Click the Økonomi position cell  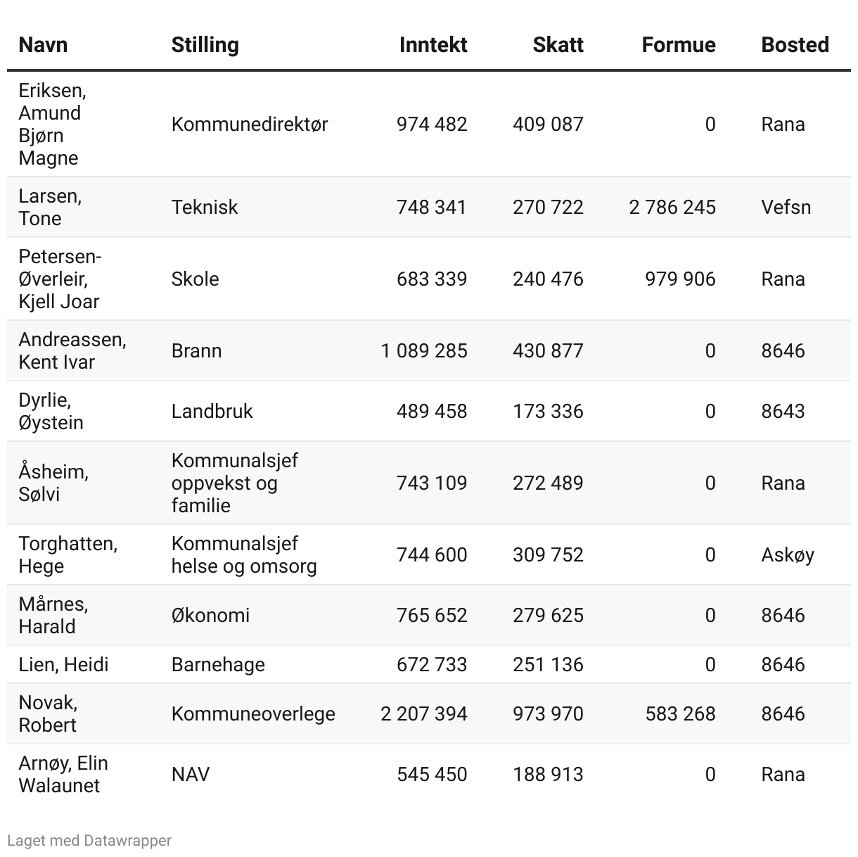click(x=210, y=616)
